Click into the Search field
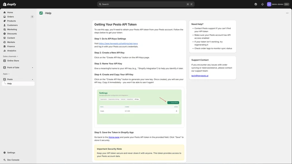The width and height of the screenshot is (292, 164). coord(146,4)
